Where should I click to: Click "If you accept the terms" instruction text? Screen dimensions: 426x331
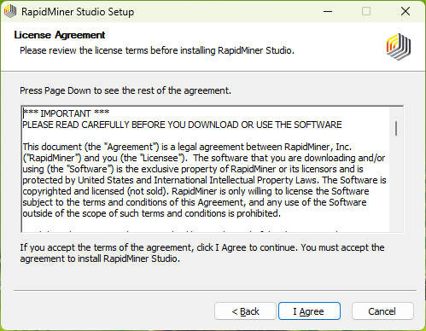[202, 253]
